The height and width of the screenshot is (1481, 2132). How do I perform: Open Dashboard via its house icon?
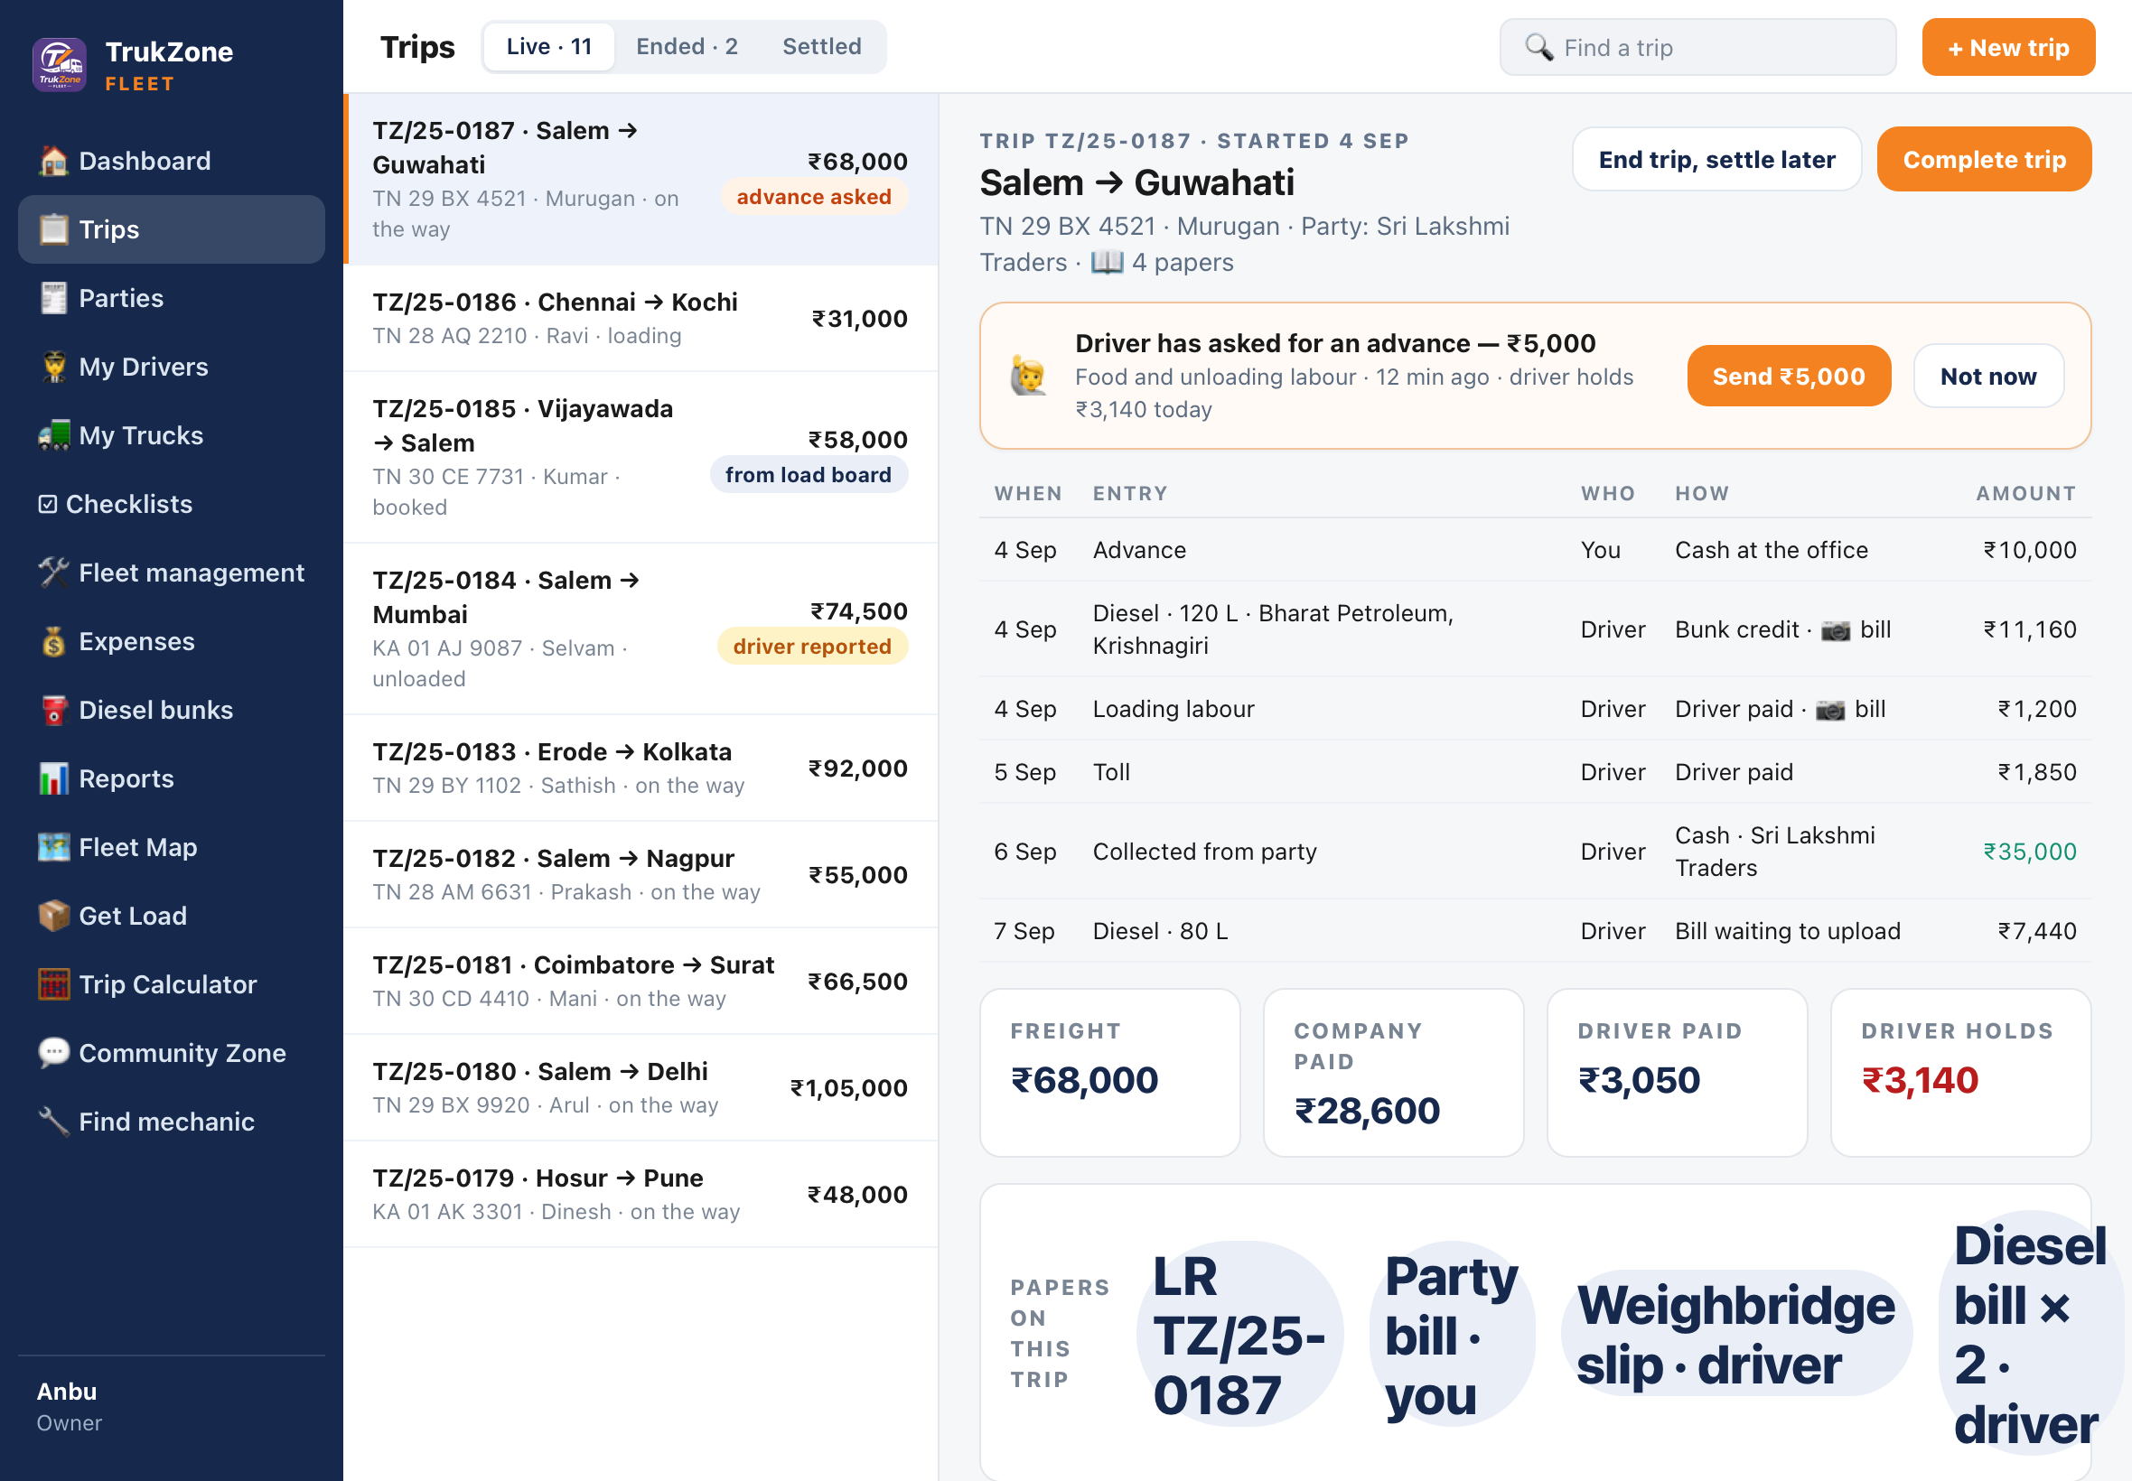coord(54,161)
